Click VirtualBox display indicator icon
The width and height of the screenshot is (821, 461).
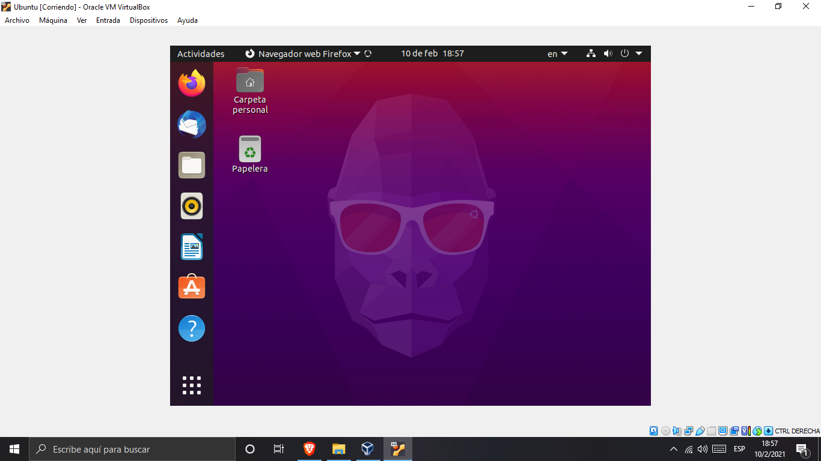[x=723, y=431]
